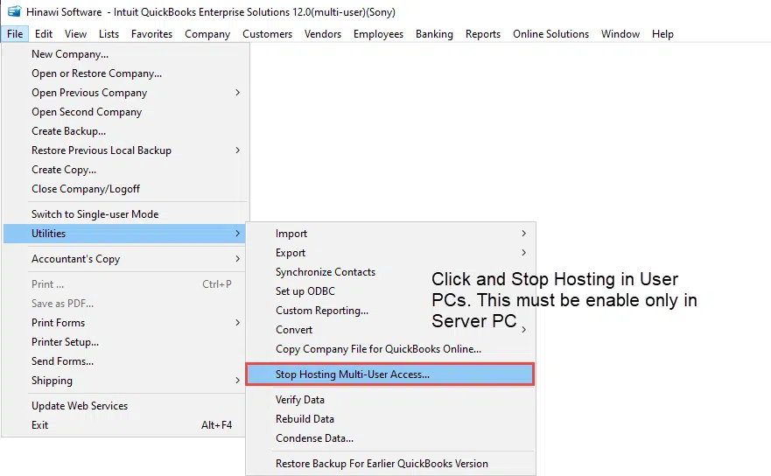This screenshot has width=771, height=476.
Task: Choose Custom Reporting...
Action: 390,310
